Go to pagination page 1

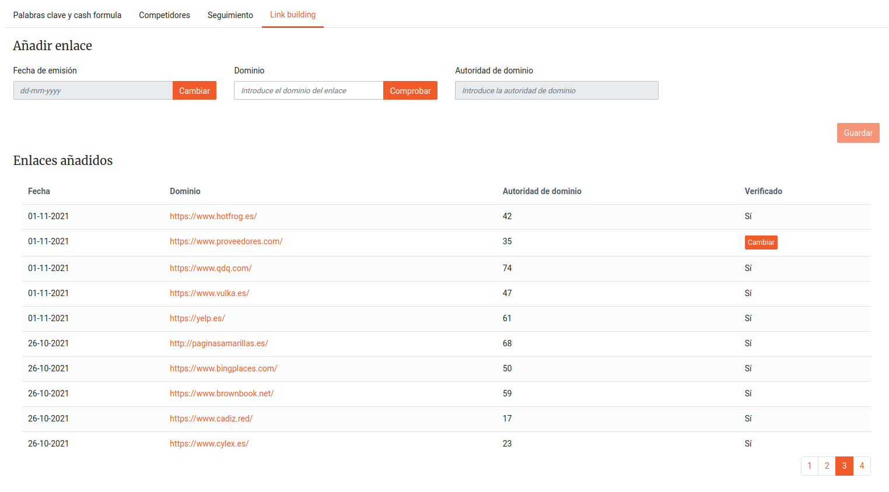809,466
